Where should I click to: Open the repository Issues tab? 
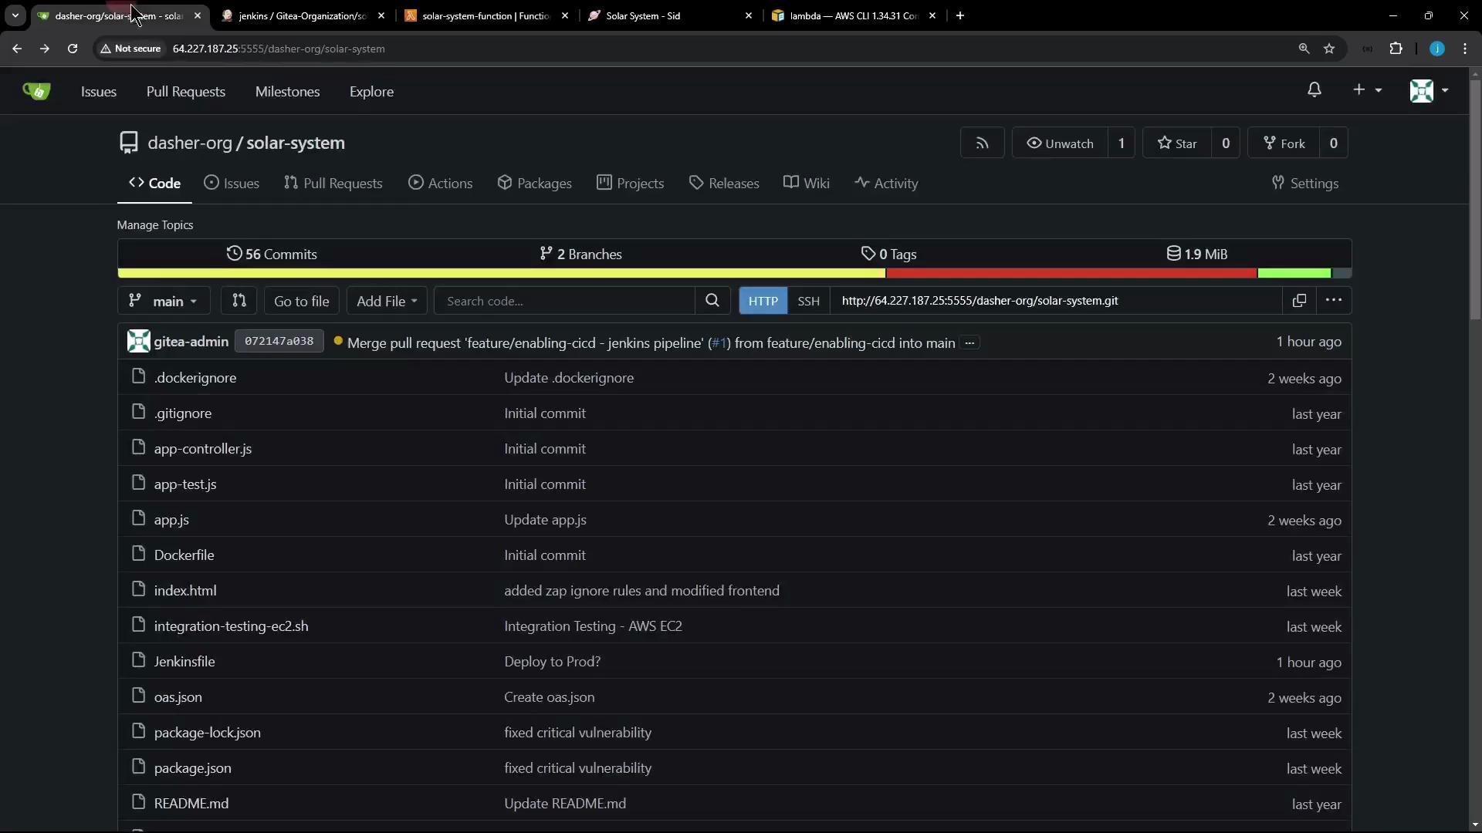coord(232,184)
